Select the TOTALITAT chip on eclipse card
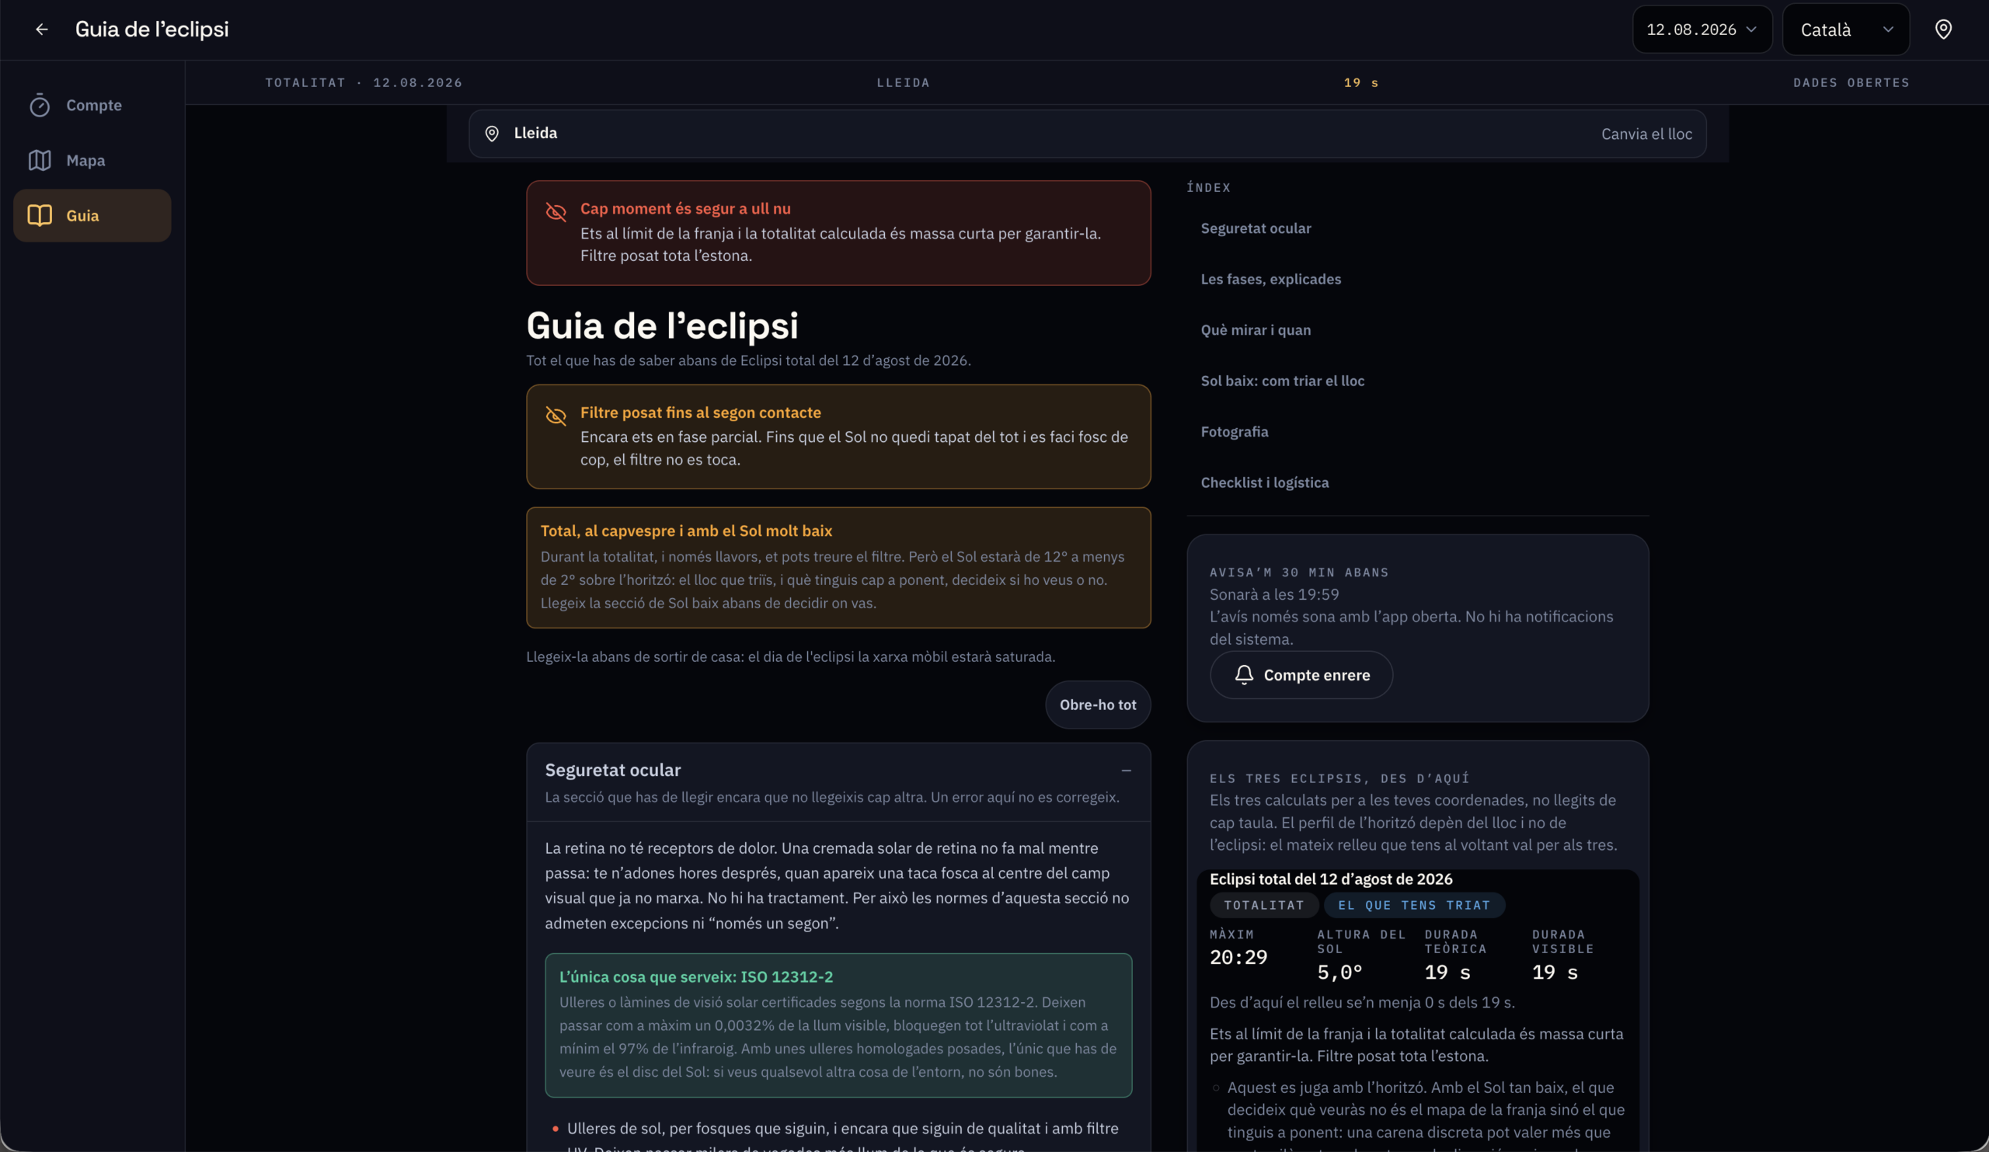The image size is (1989, 1152). point(1263,905)
